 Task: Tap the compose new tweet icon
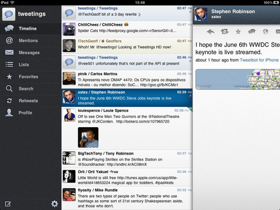(8, 204)
